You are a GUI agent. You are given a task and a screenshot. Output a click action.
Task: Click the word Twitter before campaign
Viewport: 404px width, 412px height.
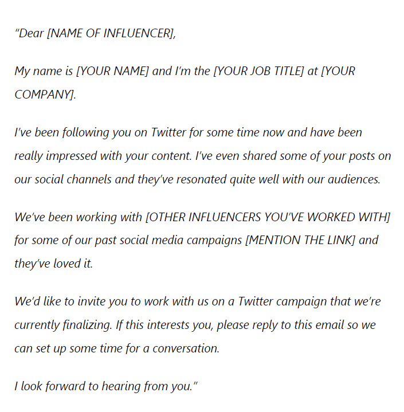tap(256, 301)
